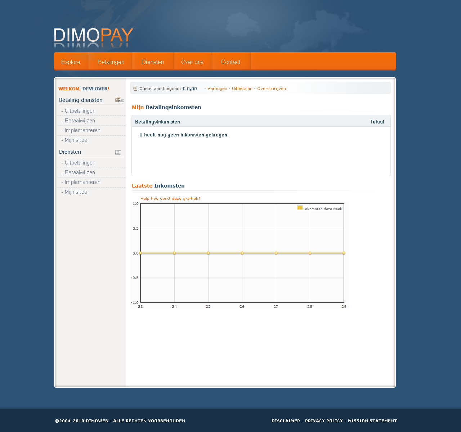461x432 pixels.
Task: Click the DEVLOVER username in the welcome greeting
Action: pyautogui.click(x=95, y=89)
